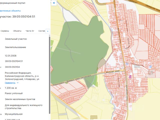Viewport: 160px width, 120px height.
Task: Click the blue pond east of Балтийская улица
Action: tap(150, 67)
